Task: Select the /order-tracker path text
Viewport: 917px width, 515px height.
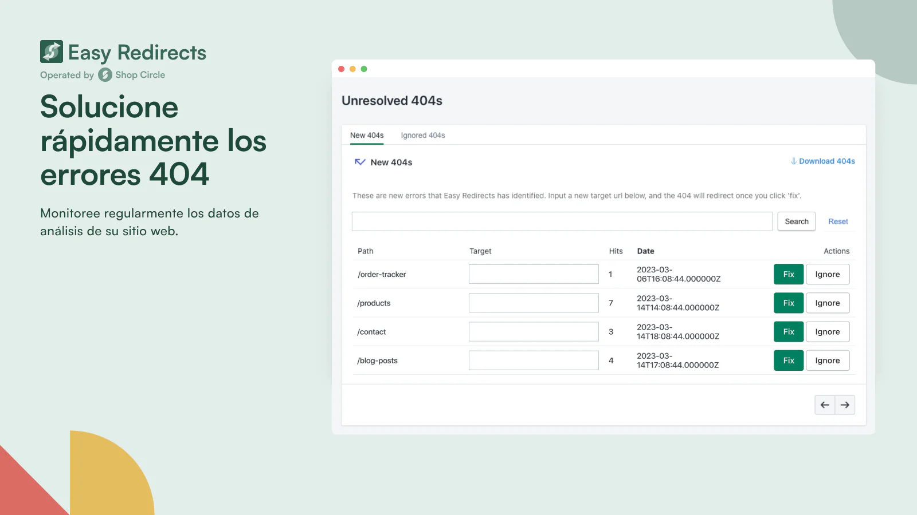Action: point(382,275)
